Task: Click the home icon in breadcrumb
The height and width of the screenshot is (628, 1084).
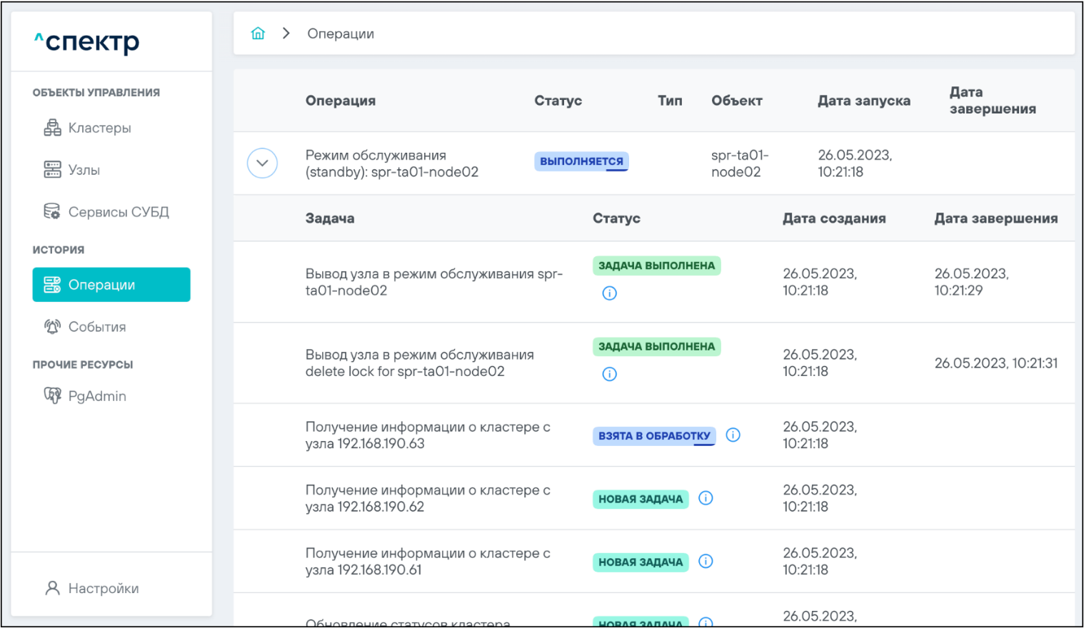Action: (x=258, y=34)
